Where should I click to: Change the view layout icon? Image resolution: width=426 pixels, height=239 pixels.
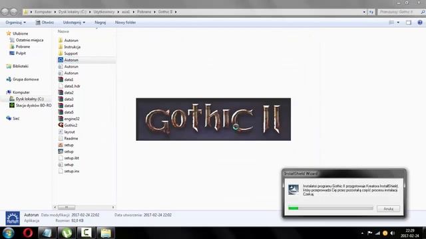pos(391,23)
